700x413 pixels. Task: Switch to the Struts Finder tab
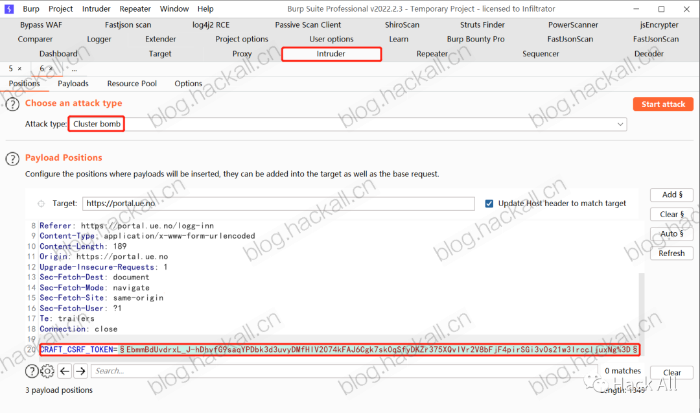point(482,25)
